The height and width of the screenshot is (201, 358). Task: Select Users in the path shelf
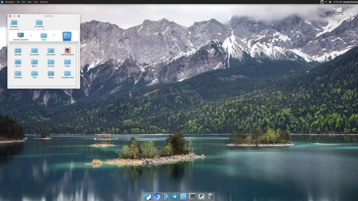point(44,36)
